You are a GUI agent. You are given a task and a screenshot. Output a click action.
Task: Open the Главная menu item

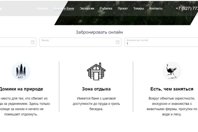click(x=42, y=8)
